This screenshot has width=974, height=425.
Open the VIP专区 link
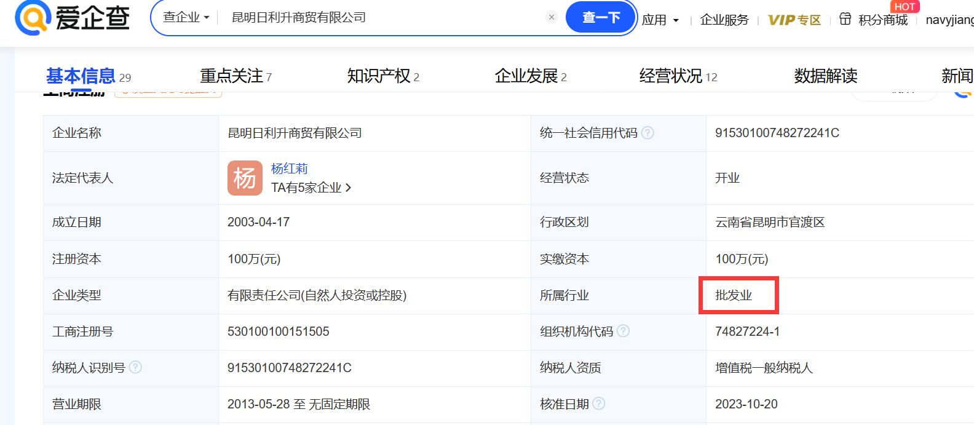pos(794,20)
